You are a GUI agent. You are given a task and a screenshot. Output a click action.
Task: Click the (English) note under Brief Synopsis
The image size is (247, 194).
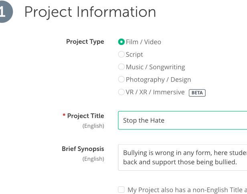[93, 159]
